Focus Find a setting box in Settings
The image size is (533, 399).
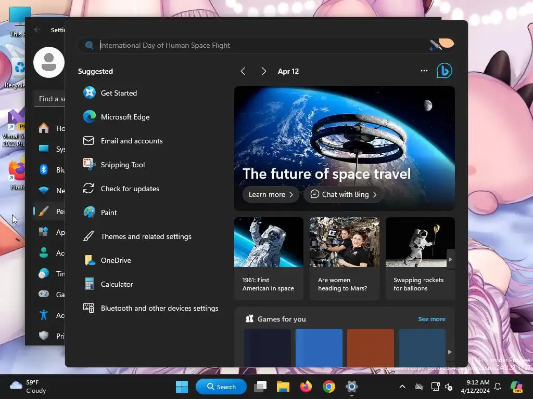[x=49, y=99]
